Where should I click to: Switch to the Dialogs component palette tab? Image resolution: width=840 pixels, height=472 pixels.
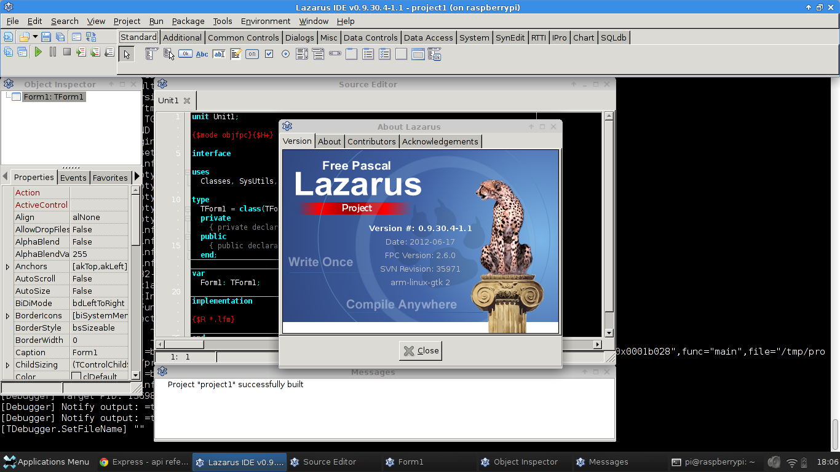pos(299,37)
